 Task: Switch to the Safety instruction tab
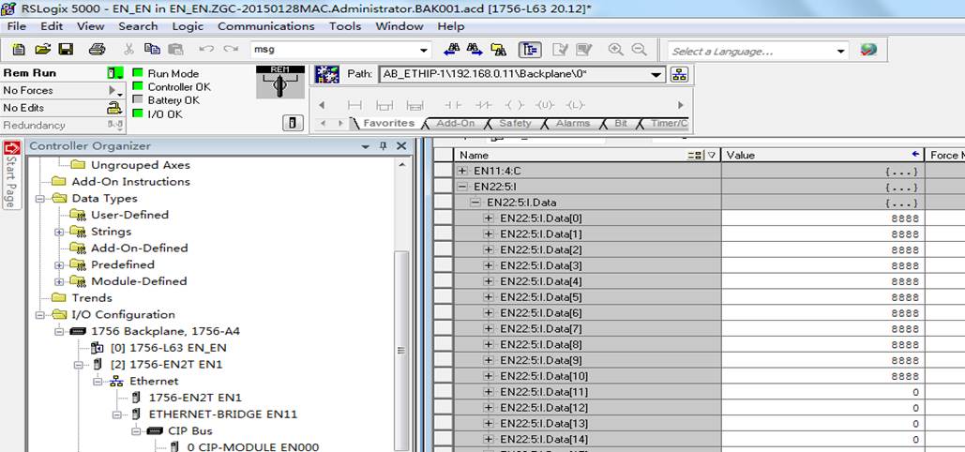515,123
